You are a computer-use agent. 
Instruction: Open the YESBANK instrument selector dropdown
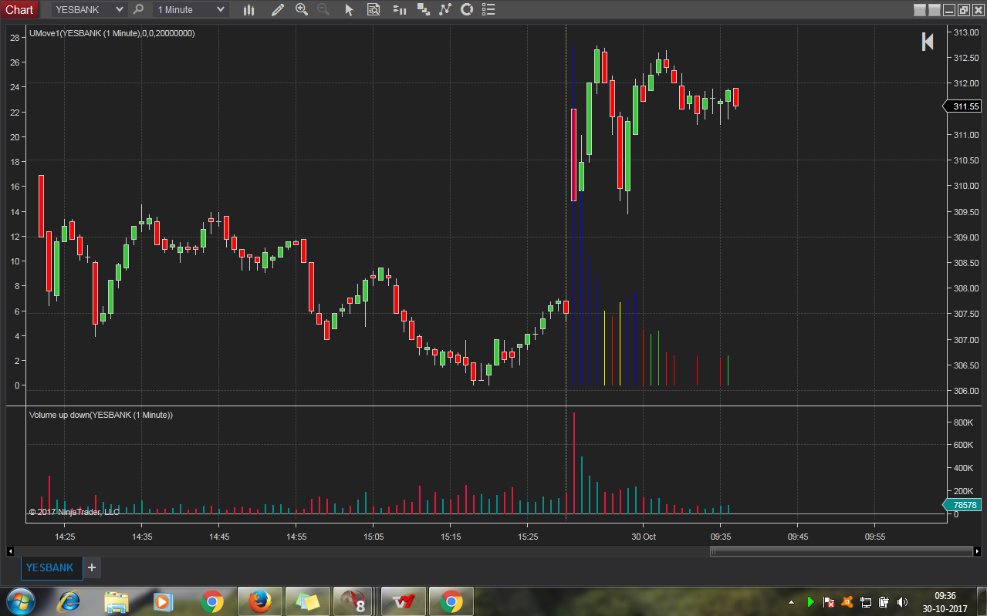click(89, 9)
